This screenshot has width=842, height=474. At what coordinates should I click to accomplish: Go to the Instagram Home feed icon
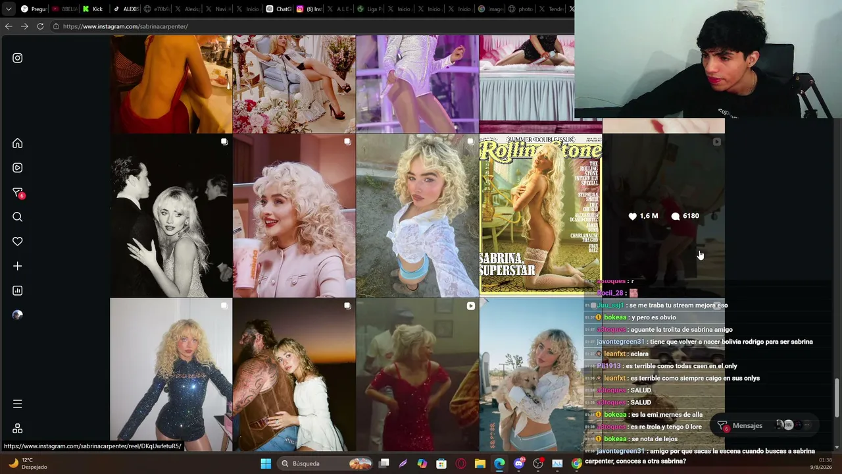(x=18, y=144)
